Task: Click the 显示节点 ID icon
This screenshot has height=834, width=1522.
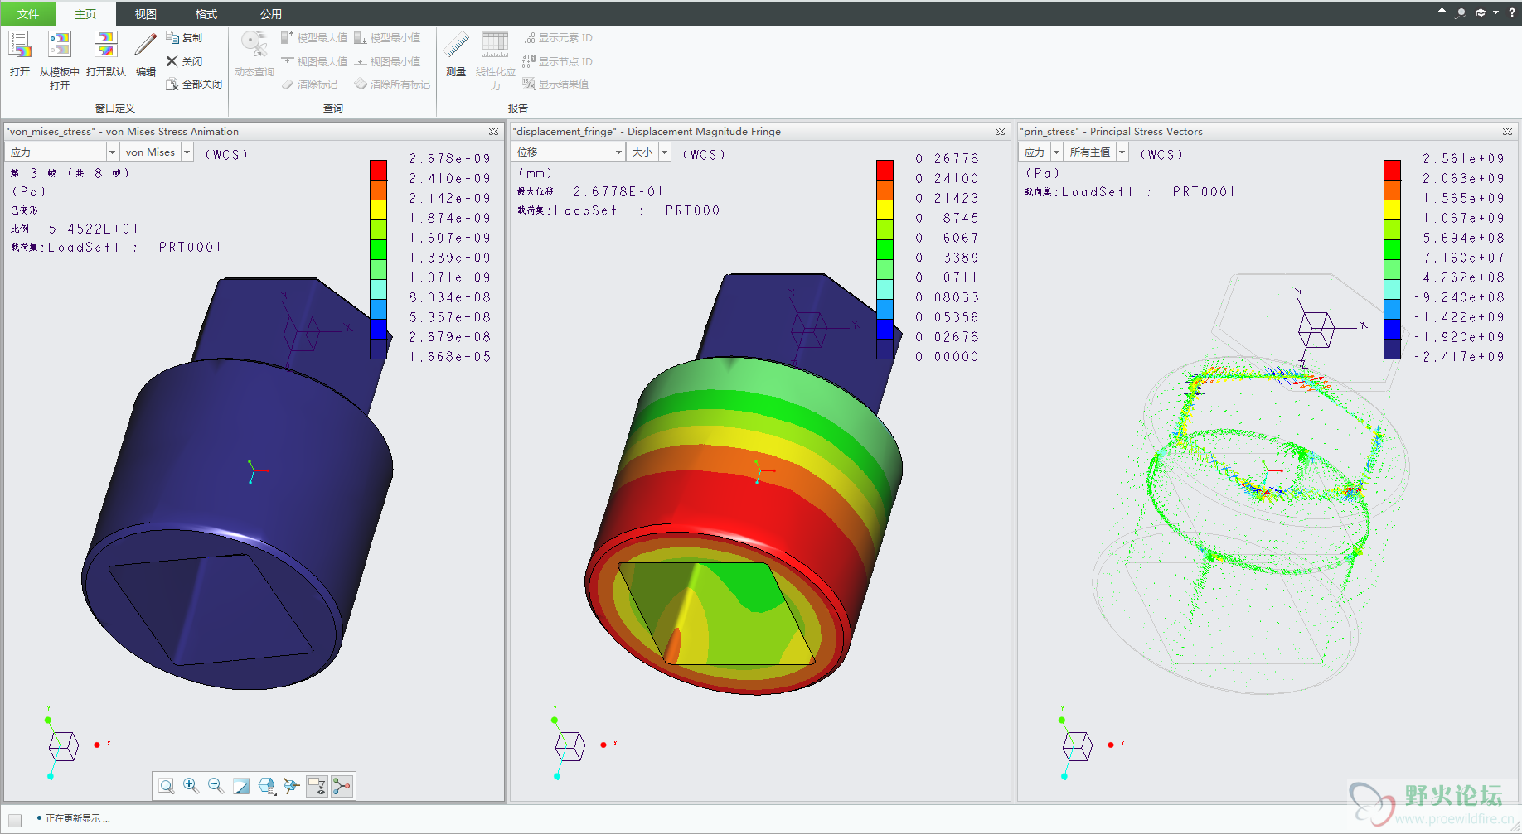Action: click(529, 61)
